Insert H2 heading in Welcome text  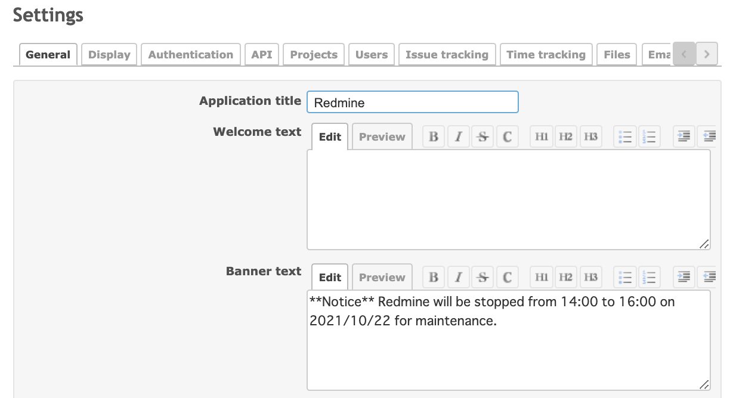565,137
